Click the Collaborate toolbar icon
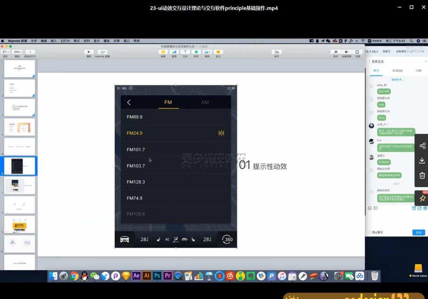Image resolution: width=428 pixels, height=299 pixels. [x=277, y=52]
